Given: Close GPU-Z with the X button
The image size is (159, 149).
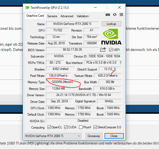Looking at the screenshot, I should [x=119, y=7].
